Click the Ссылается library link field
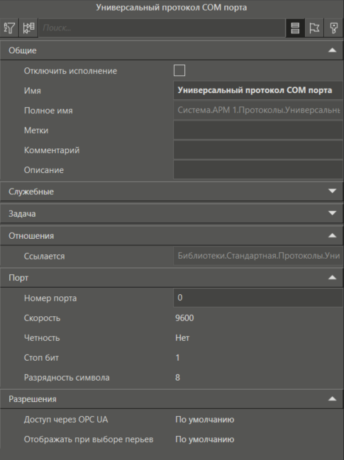 point(258,256)
